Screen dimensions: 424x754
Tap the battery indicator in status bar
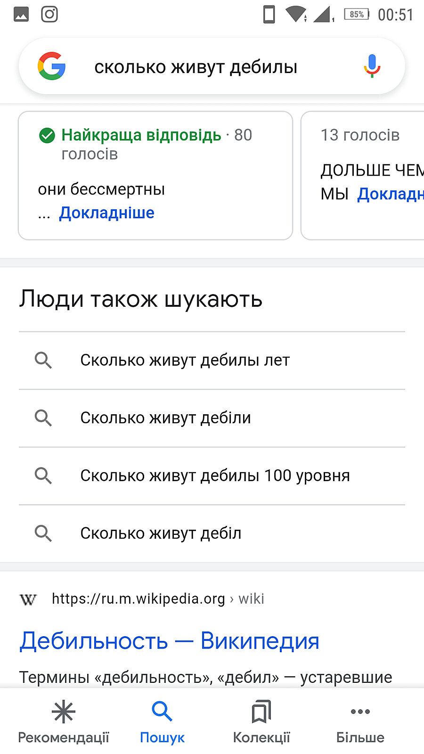coord(357,14)
